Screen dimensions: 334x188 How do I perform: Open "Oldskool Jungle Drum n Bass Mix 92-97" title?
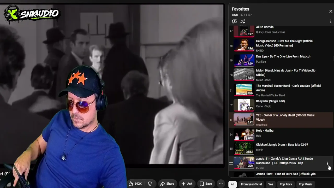tap(282, 145)
